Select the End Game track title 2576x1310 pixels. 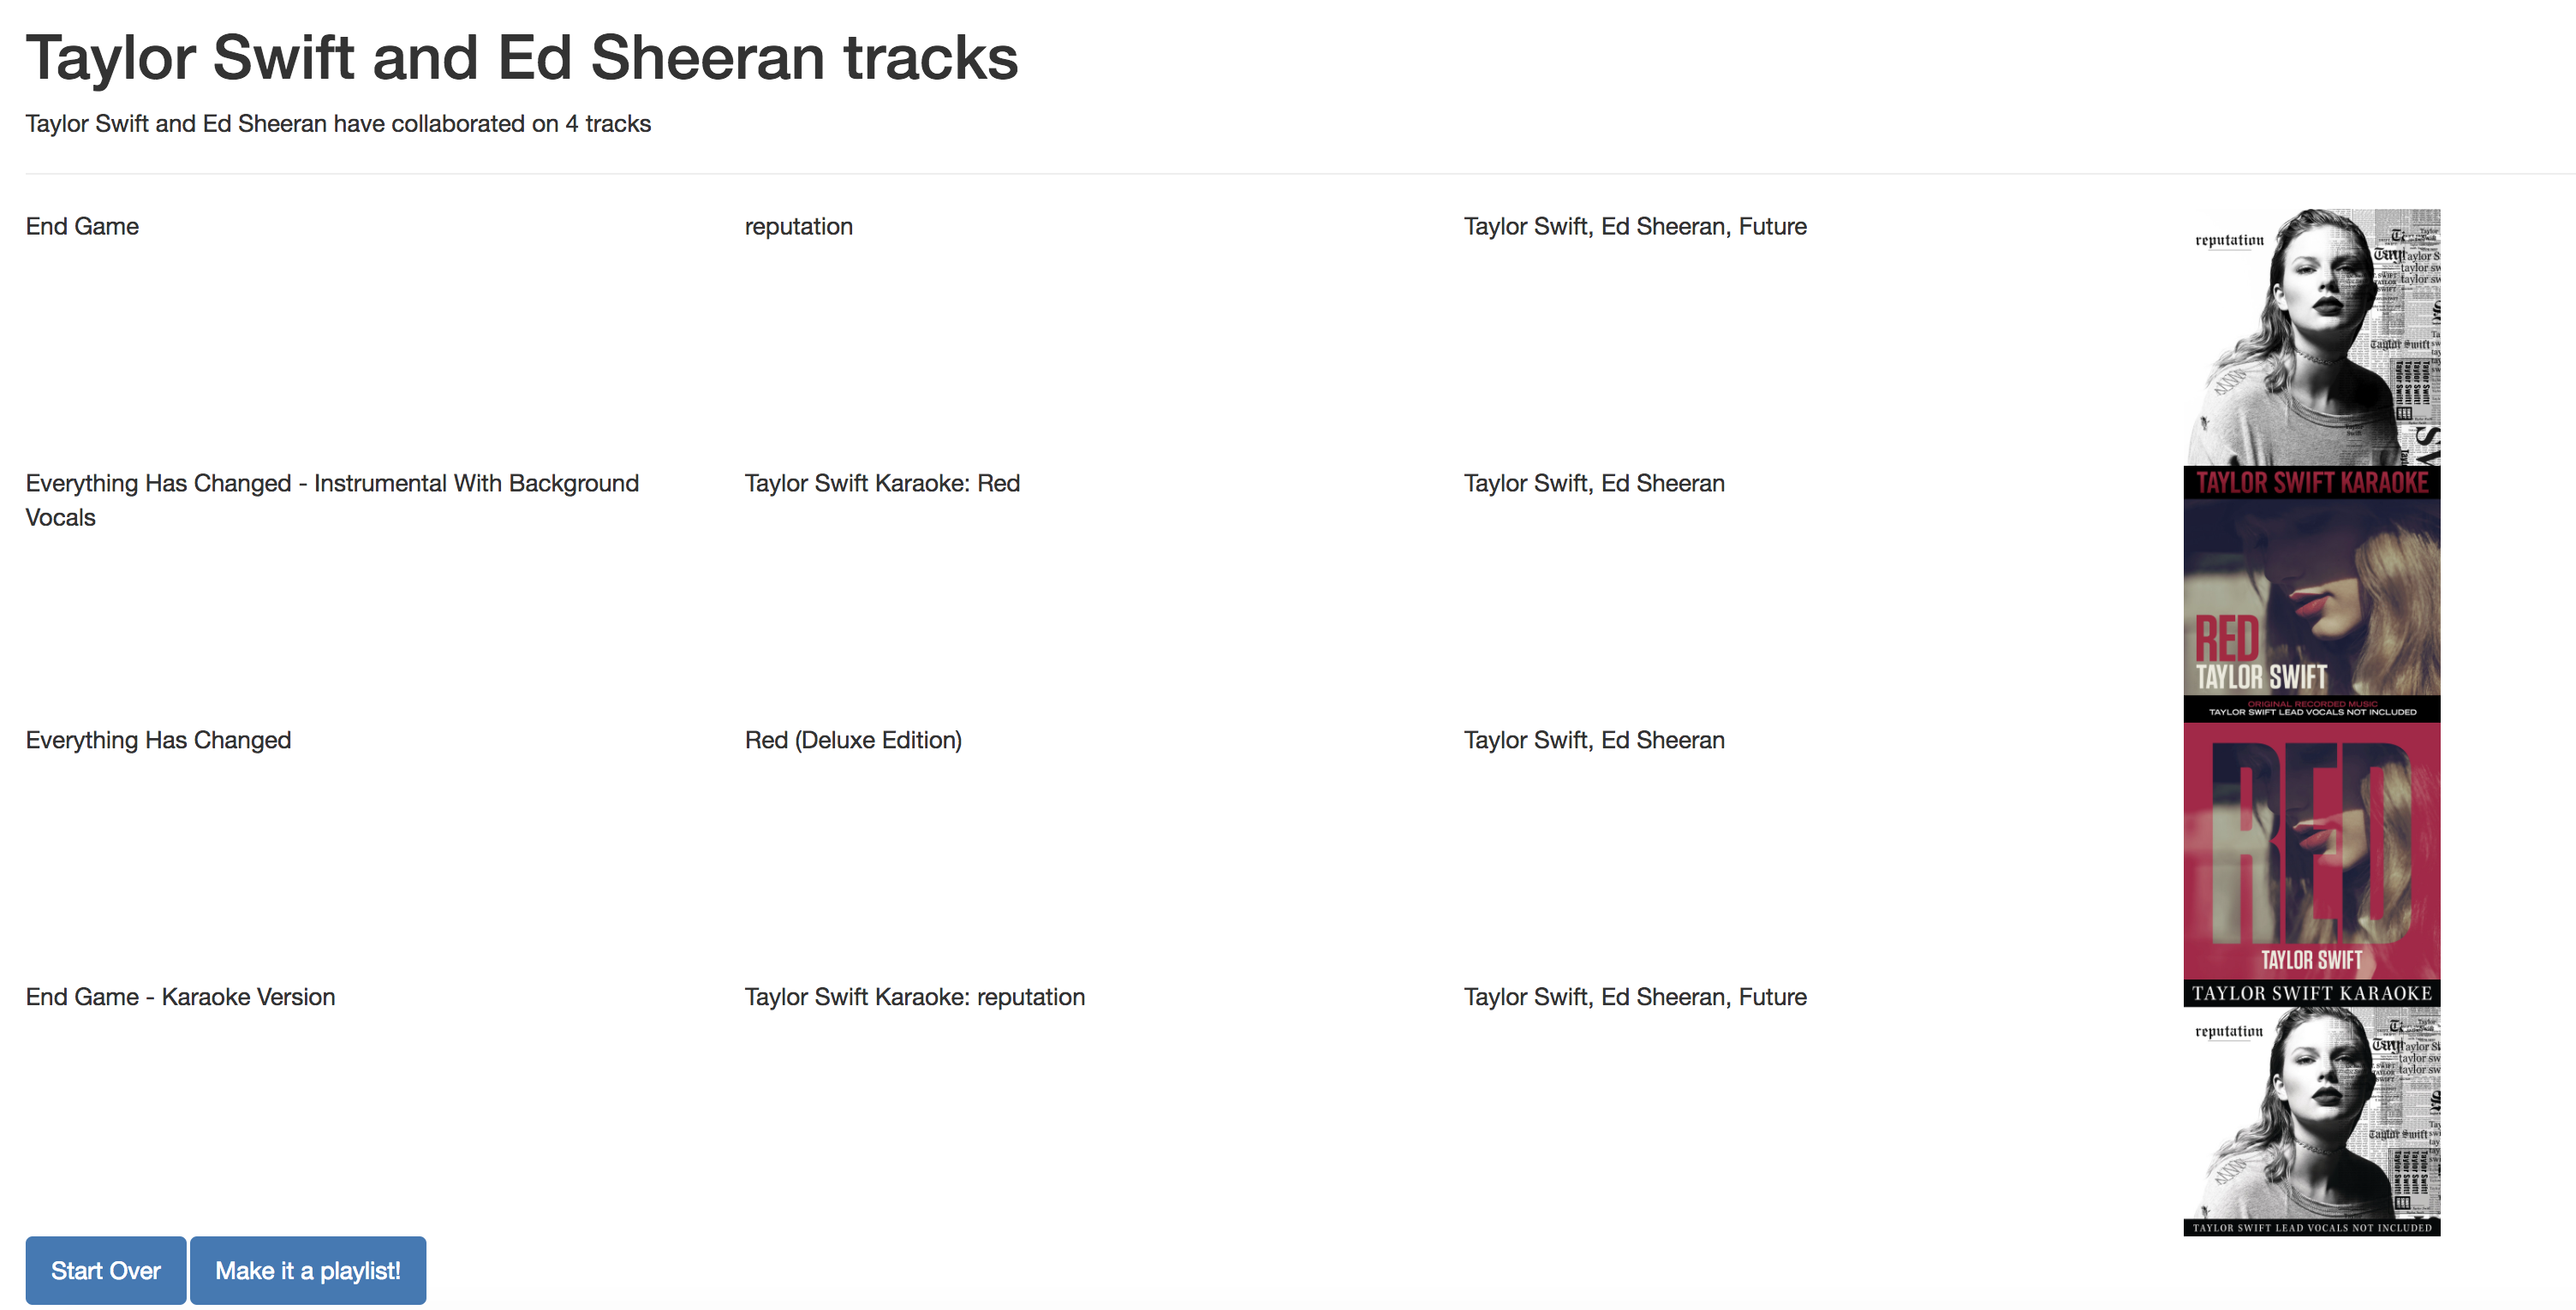(82, 226)
